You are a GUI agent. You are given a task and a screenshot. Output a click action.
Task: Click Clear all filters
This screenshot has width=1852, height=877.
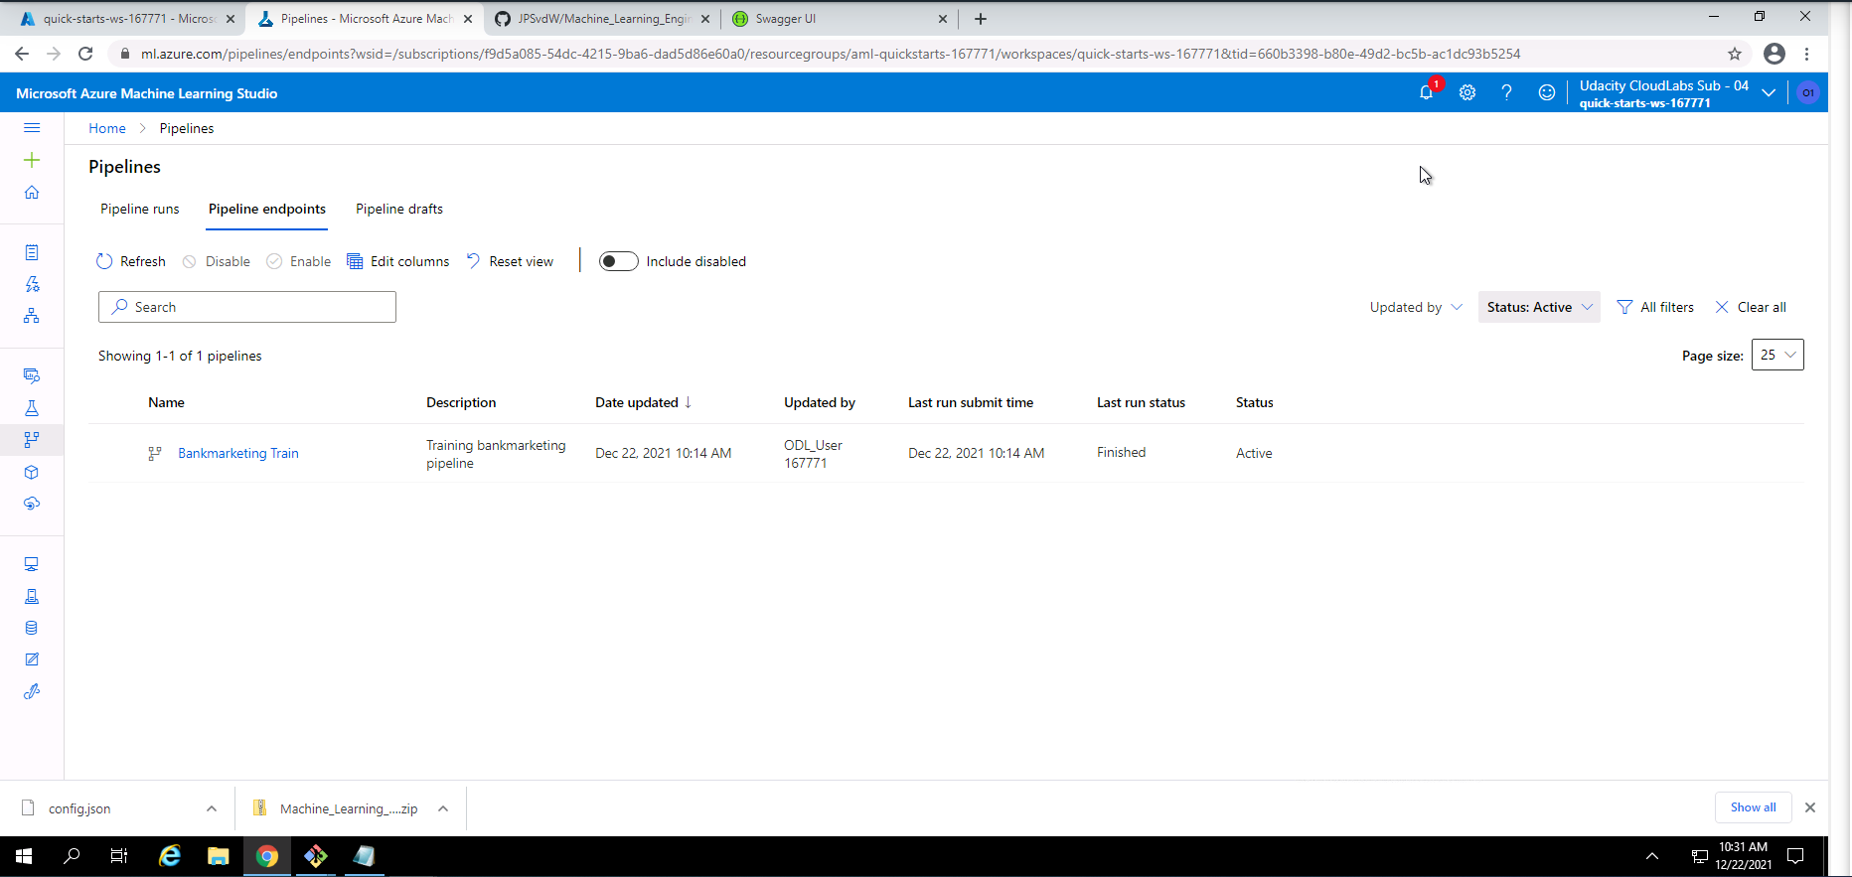pos(1751,307)
